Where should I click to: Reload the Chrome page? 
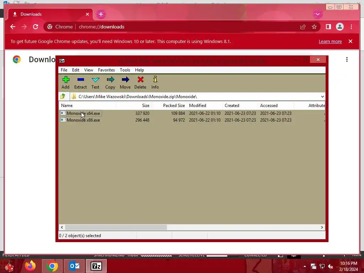(x=36, y=27)
